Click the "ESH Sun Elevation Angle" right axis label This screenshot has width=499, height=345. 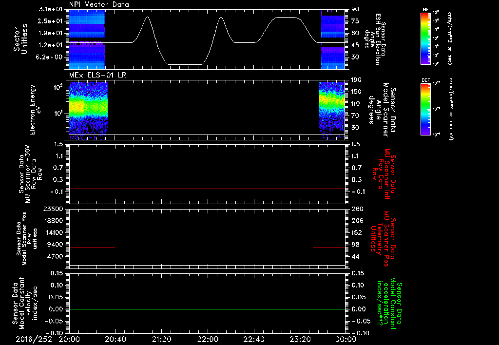(x=375, y=39)
